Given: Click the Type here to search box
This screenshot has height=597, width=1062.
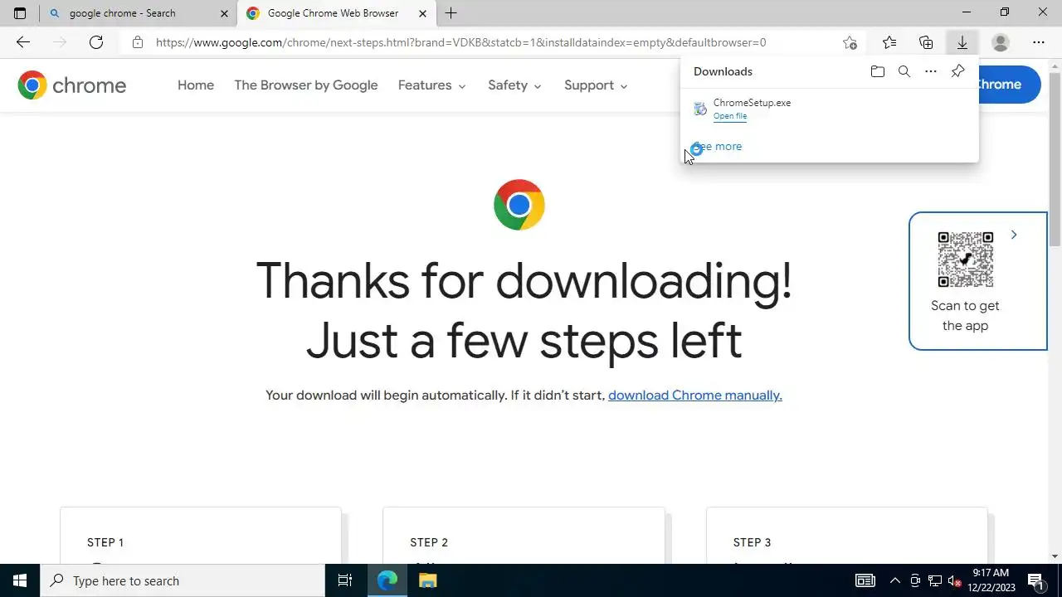Looking at the screenshot, I should pos(183,580).
